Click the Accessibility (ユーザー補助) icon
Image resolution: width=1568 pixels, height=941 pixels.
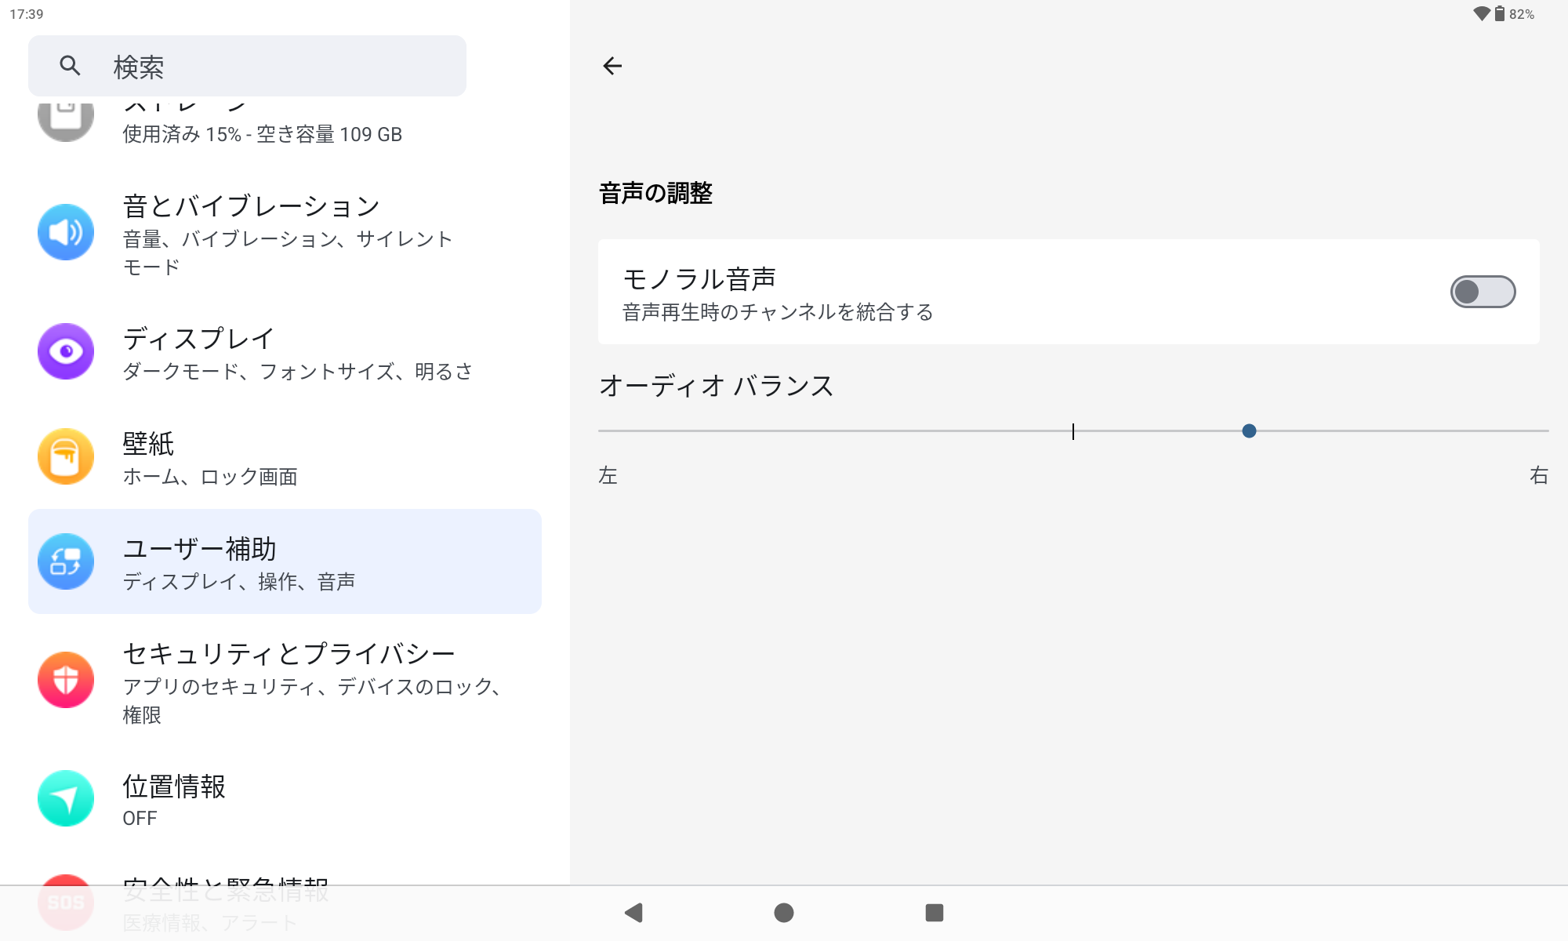pyautogui.click(x=66, y=561)
